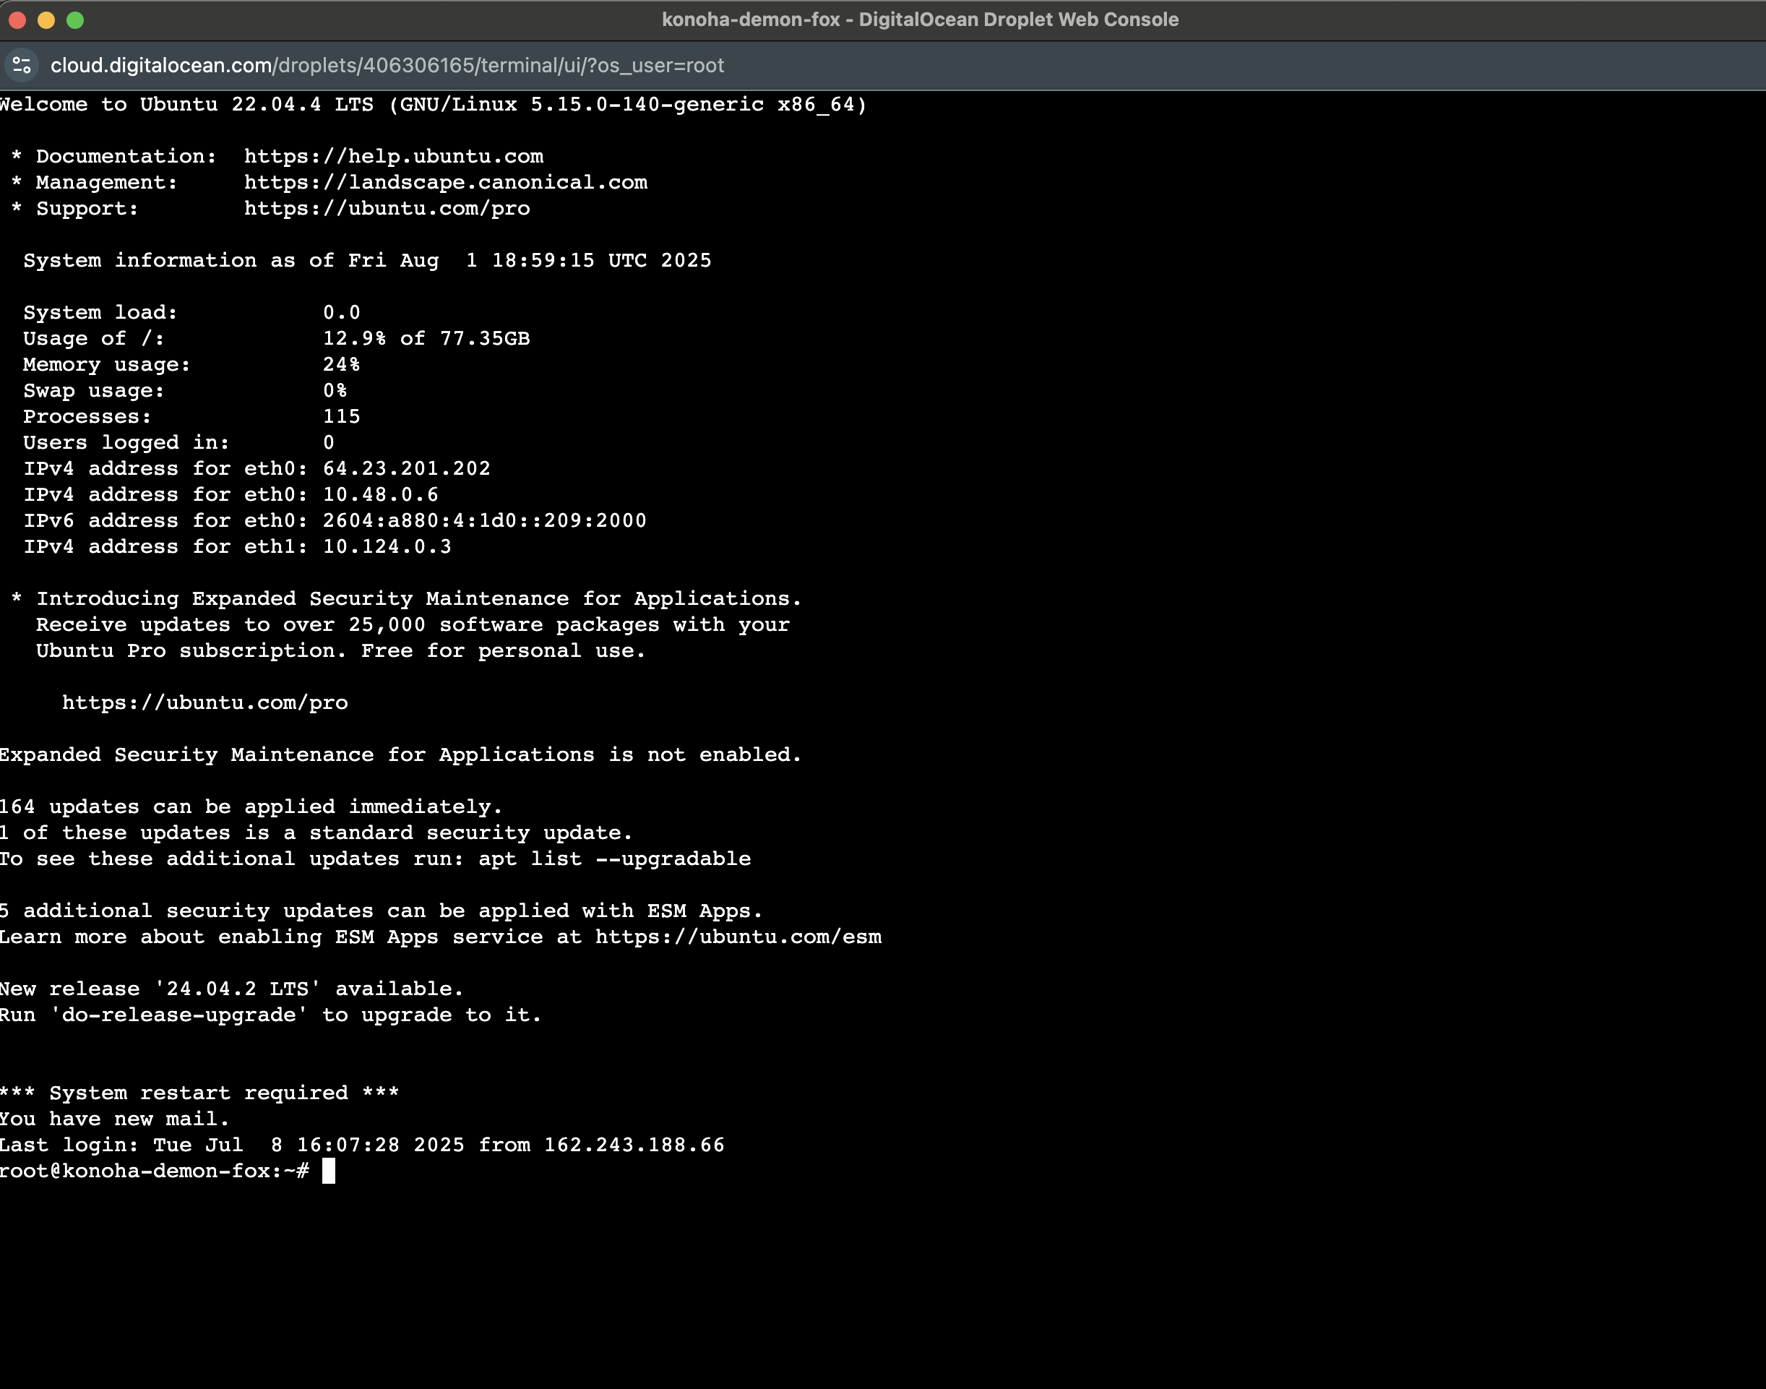Viewport: 1766px width, 1389px height.
Task: Click the https://ubuntu.com/esm URL
Action: (x=738, y=937)
